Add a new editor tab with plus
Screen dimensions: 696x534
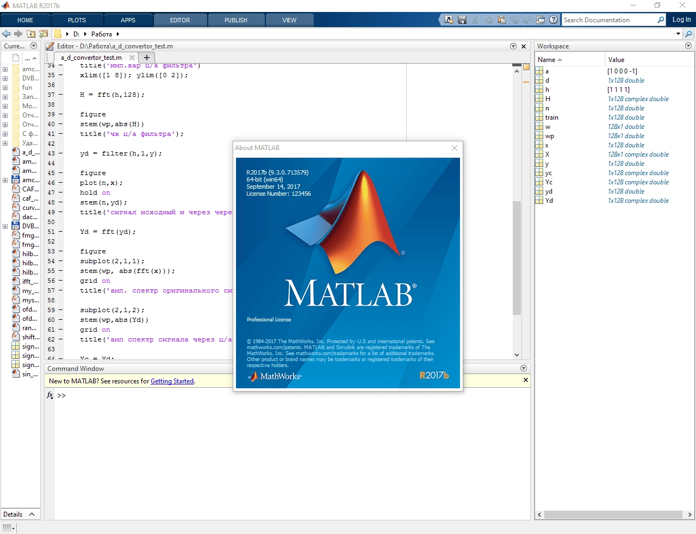point(147,57)
